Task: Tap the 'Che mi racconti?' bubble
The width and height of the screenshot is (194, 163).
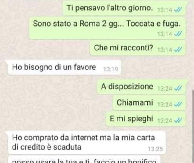Action: point(138,48)
